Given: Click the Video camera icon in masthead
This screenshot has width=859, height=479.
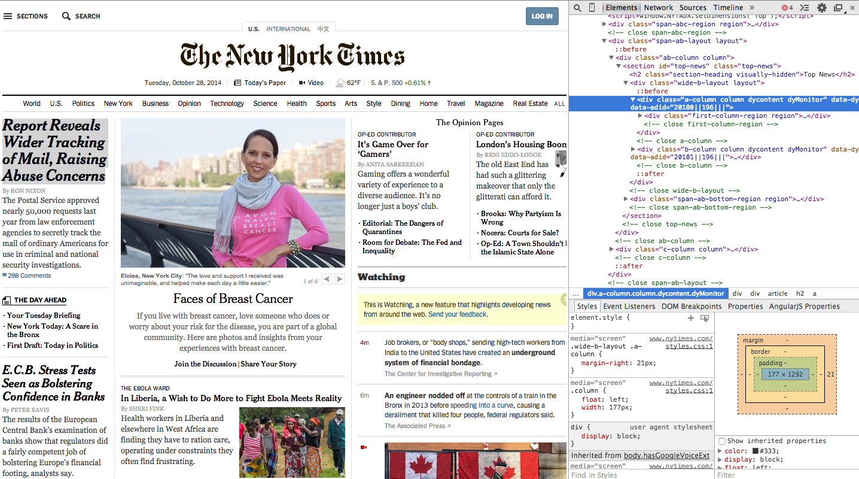Looking at the screenshot, I should tap(302, 83).
